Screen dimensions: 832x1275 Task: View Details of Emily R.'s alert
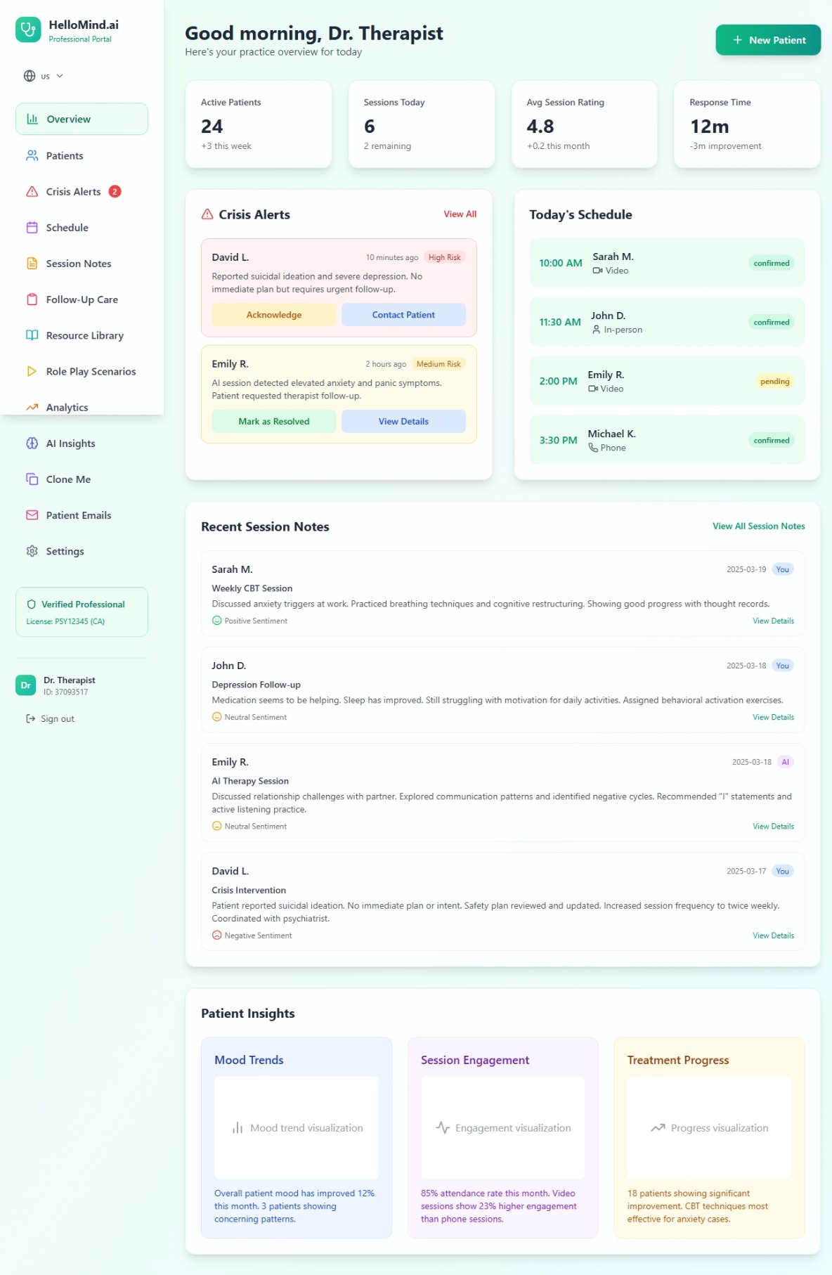pyautogui.click(x=403, y=421)
